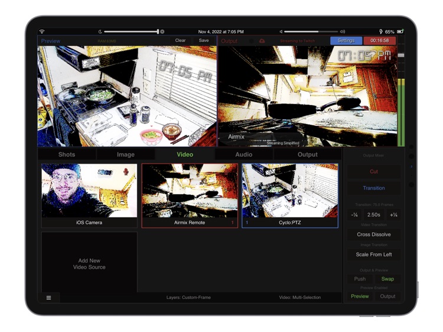Click Save in the Preview header
Image resolution: width=443 pixels, height=332 pixels.
pos(204,40)
